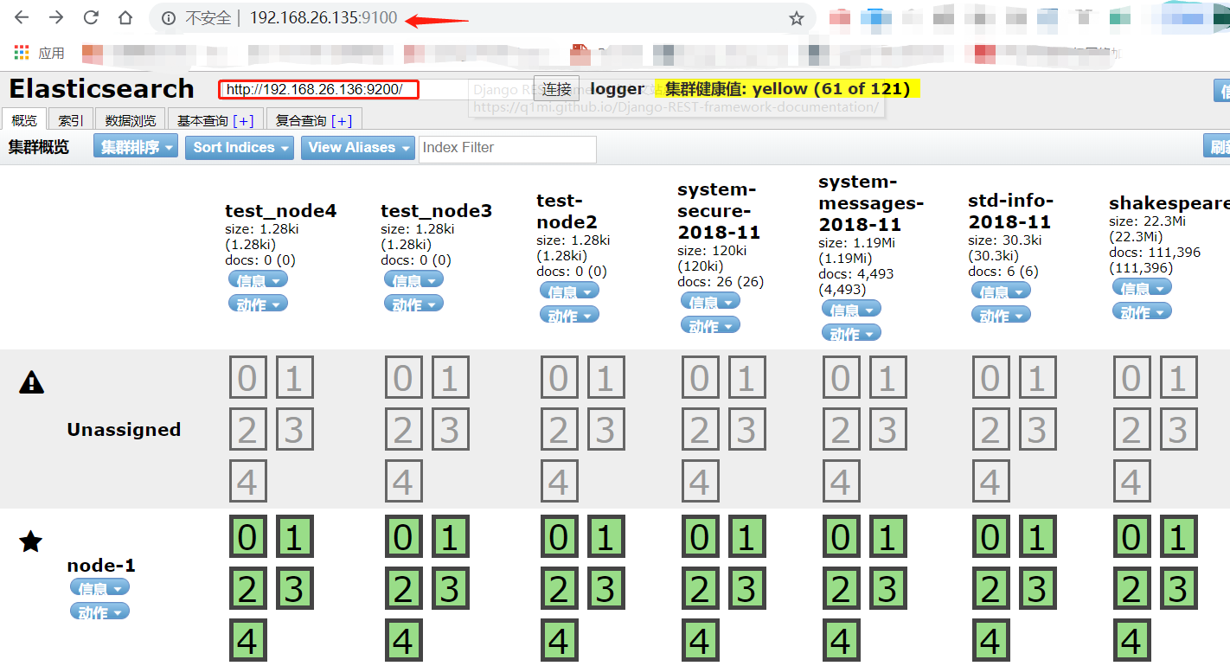Screen dimensions: 1230x666
Task: Click the site info not-secure icon
Action: pyautogui.click(x=169, y=18)
